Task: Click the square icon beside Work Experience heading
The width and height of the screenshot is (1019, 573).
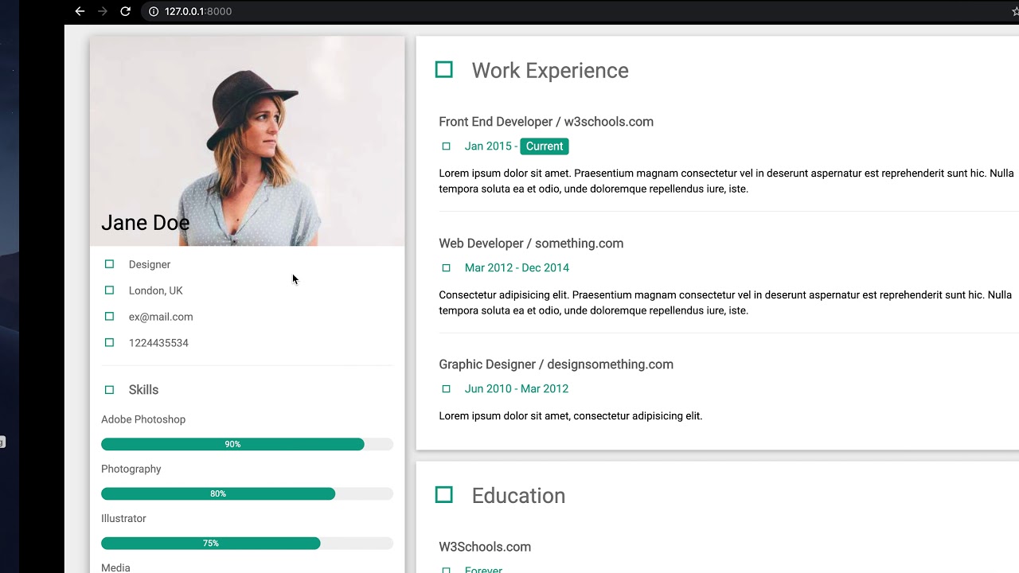Action: 444,70
